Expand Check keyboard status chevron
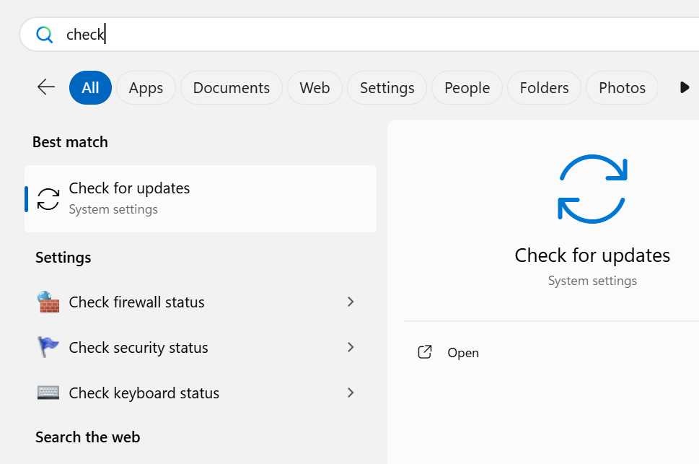The width and height of the screenshot is (699, 464). (x=351, y=393)
